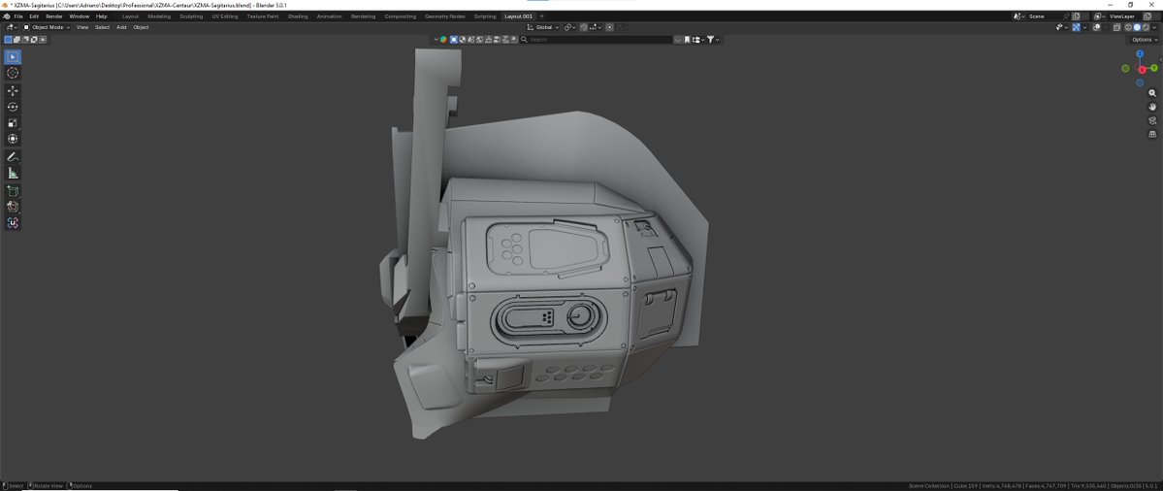Open the Scene browse dropdown
The width and height of the screenshot is (1163, 491).
click(x=1019, y=16)
